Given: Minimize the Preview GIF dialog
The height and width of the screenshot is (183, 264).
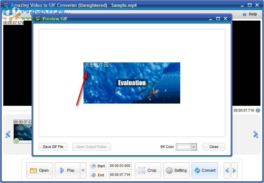Looking at the screenshot, I should pos(210,19).
